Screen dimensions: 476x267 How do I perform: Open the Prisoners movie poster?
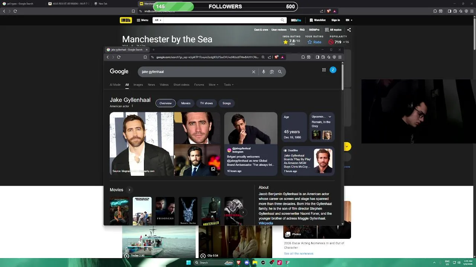coord(165,211)
